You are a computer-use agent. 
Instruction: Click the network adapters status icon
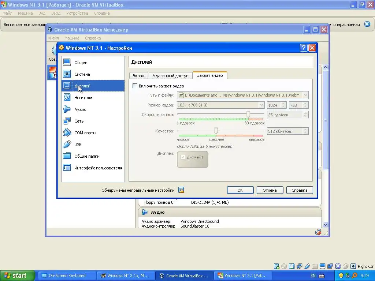click(299, 266)
